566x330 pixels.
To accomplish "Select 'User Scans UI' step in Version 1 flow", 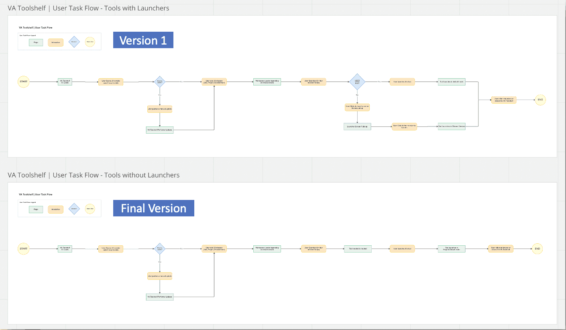I will pyautogui.click(x=111, y=82).
